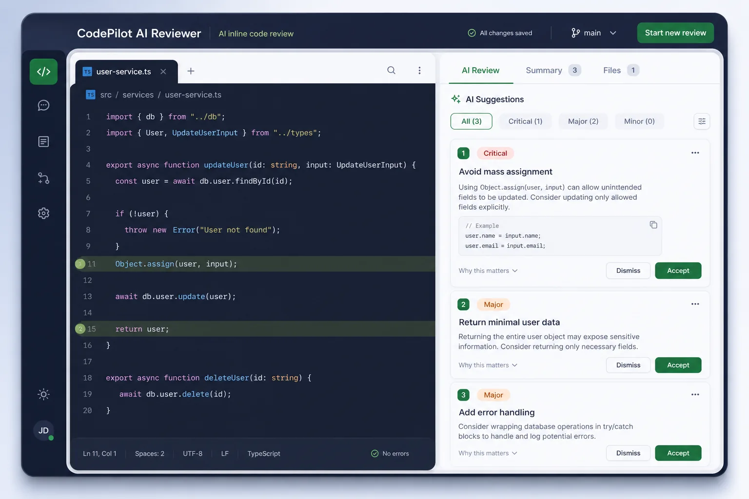Search in the code editor
Viewport: 749px width, 499px height.
(x=391, y=70)
